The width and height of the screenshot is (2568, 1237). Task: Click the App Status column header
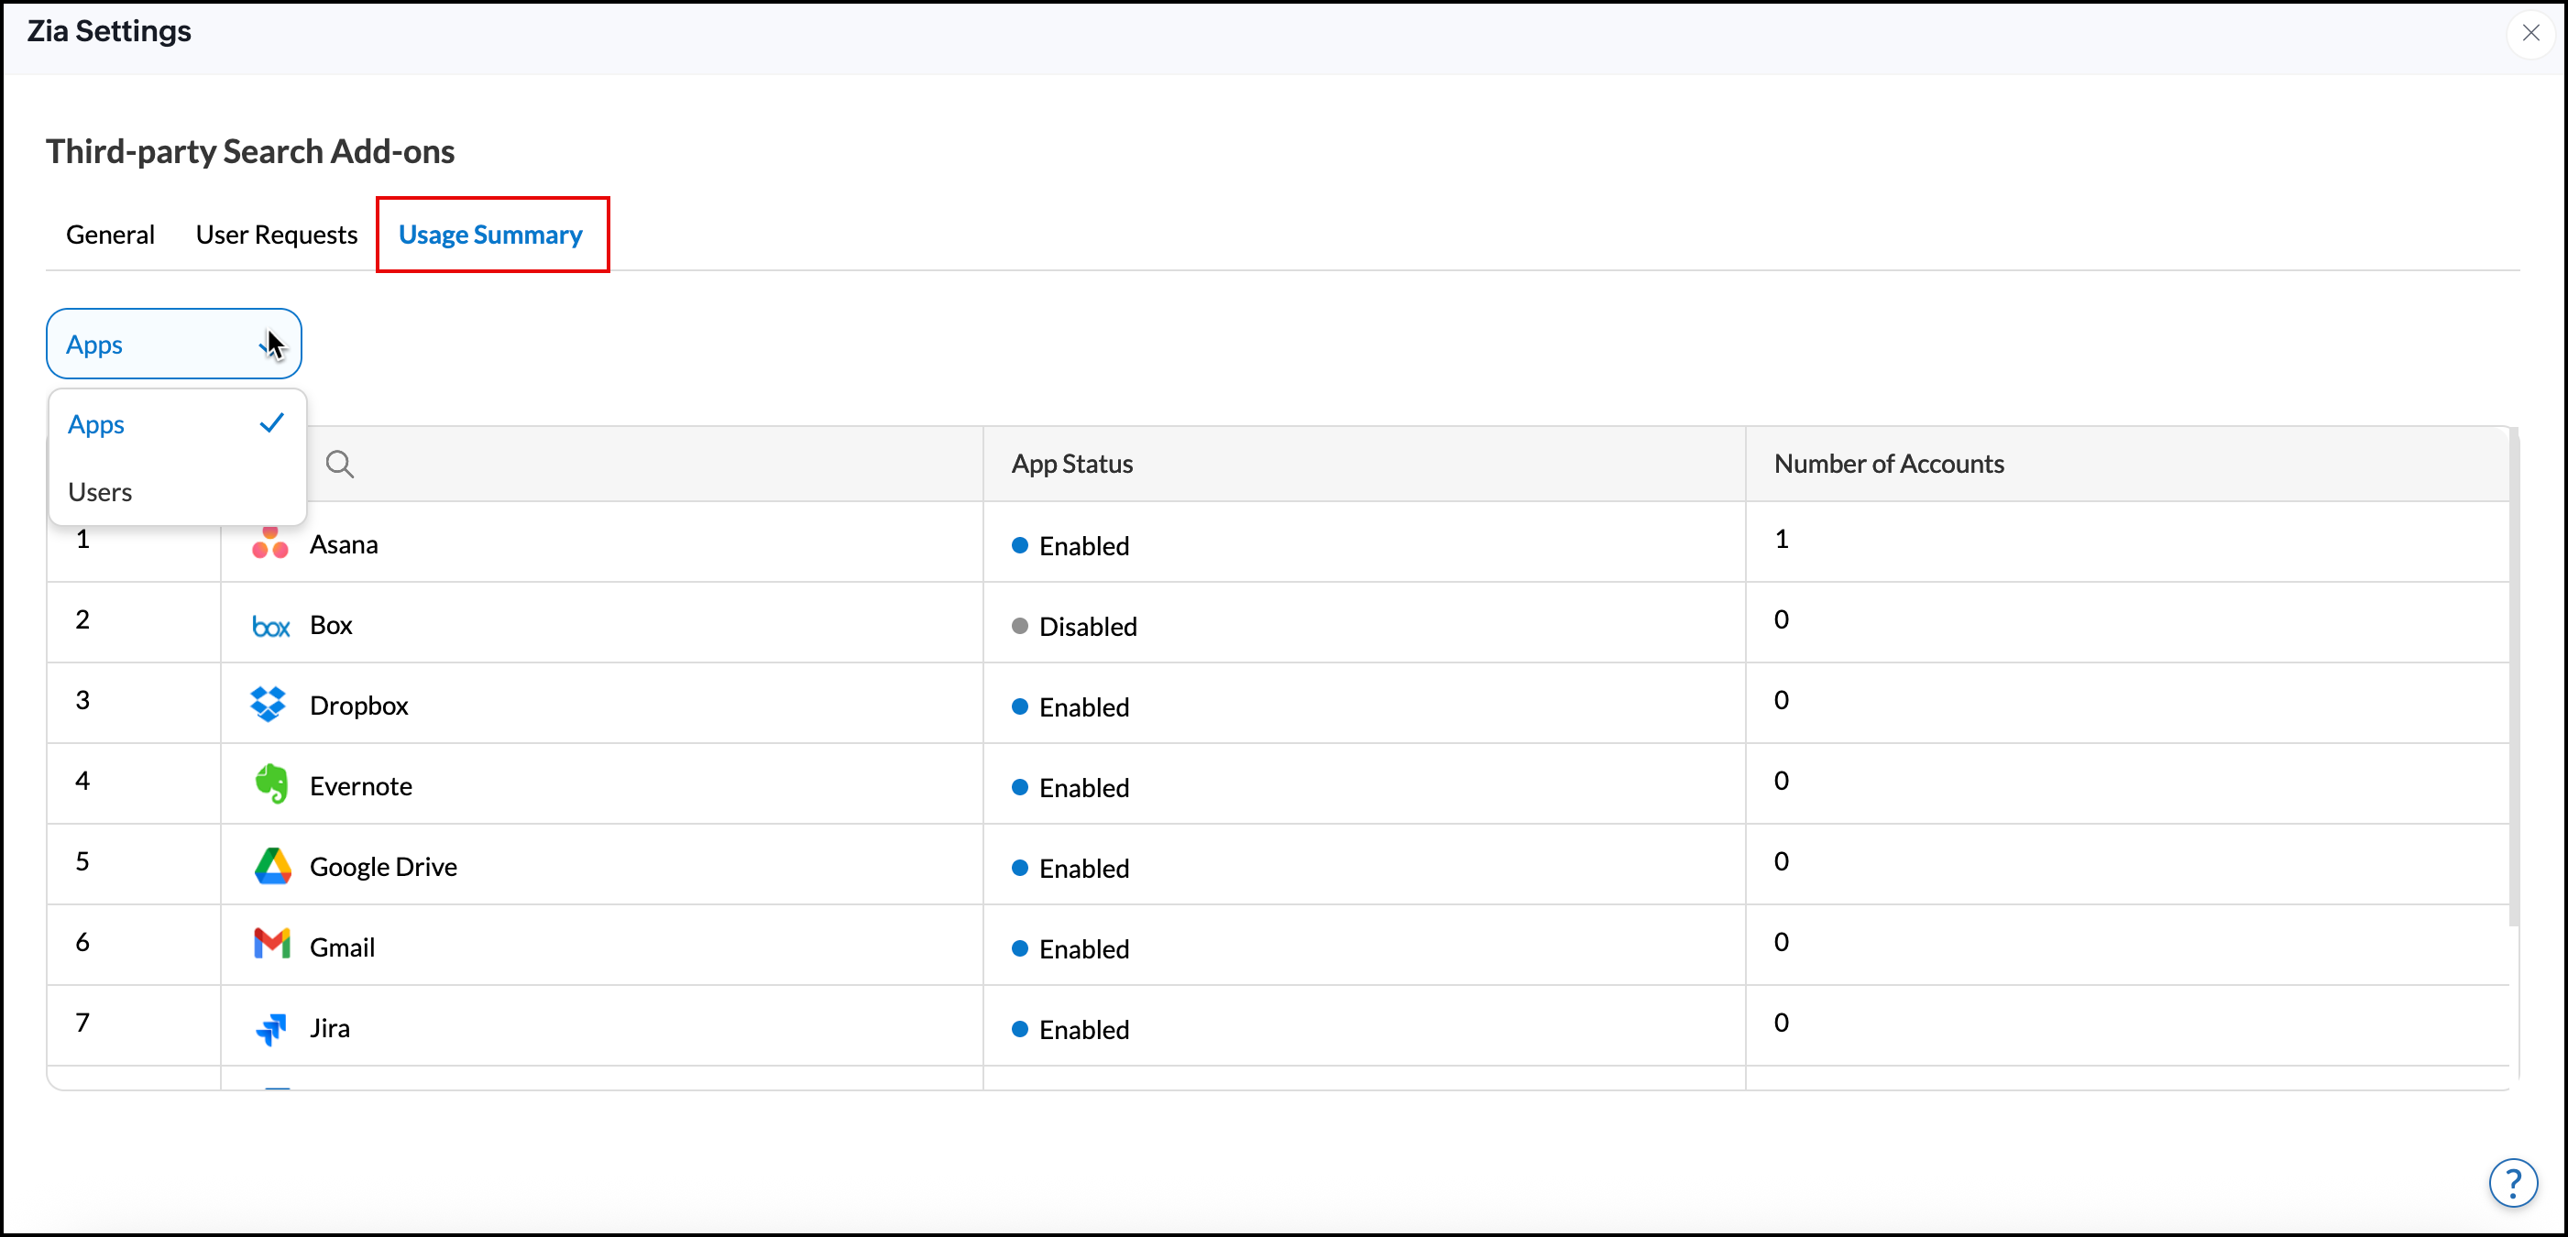(1071, 465)
